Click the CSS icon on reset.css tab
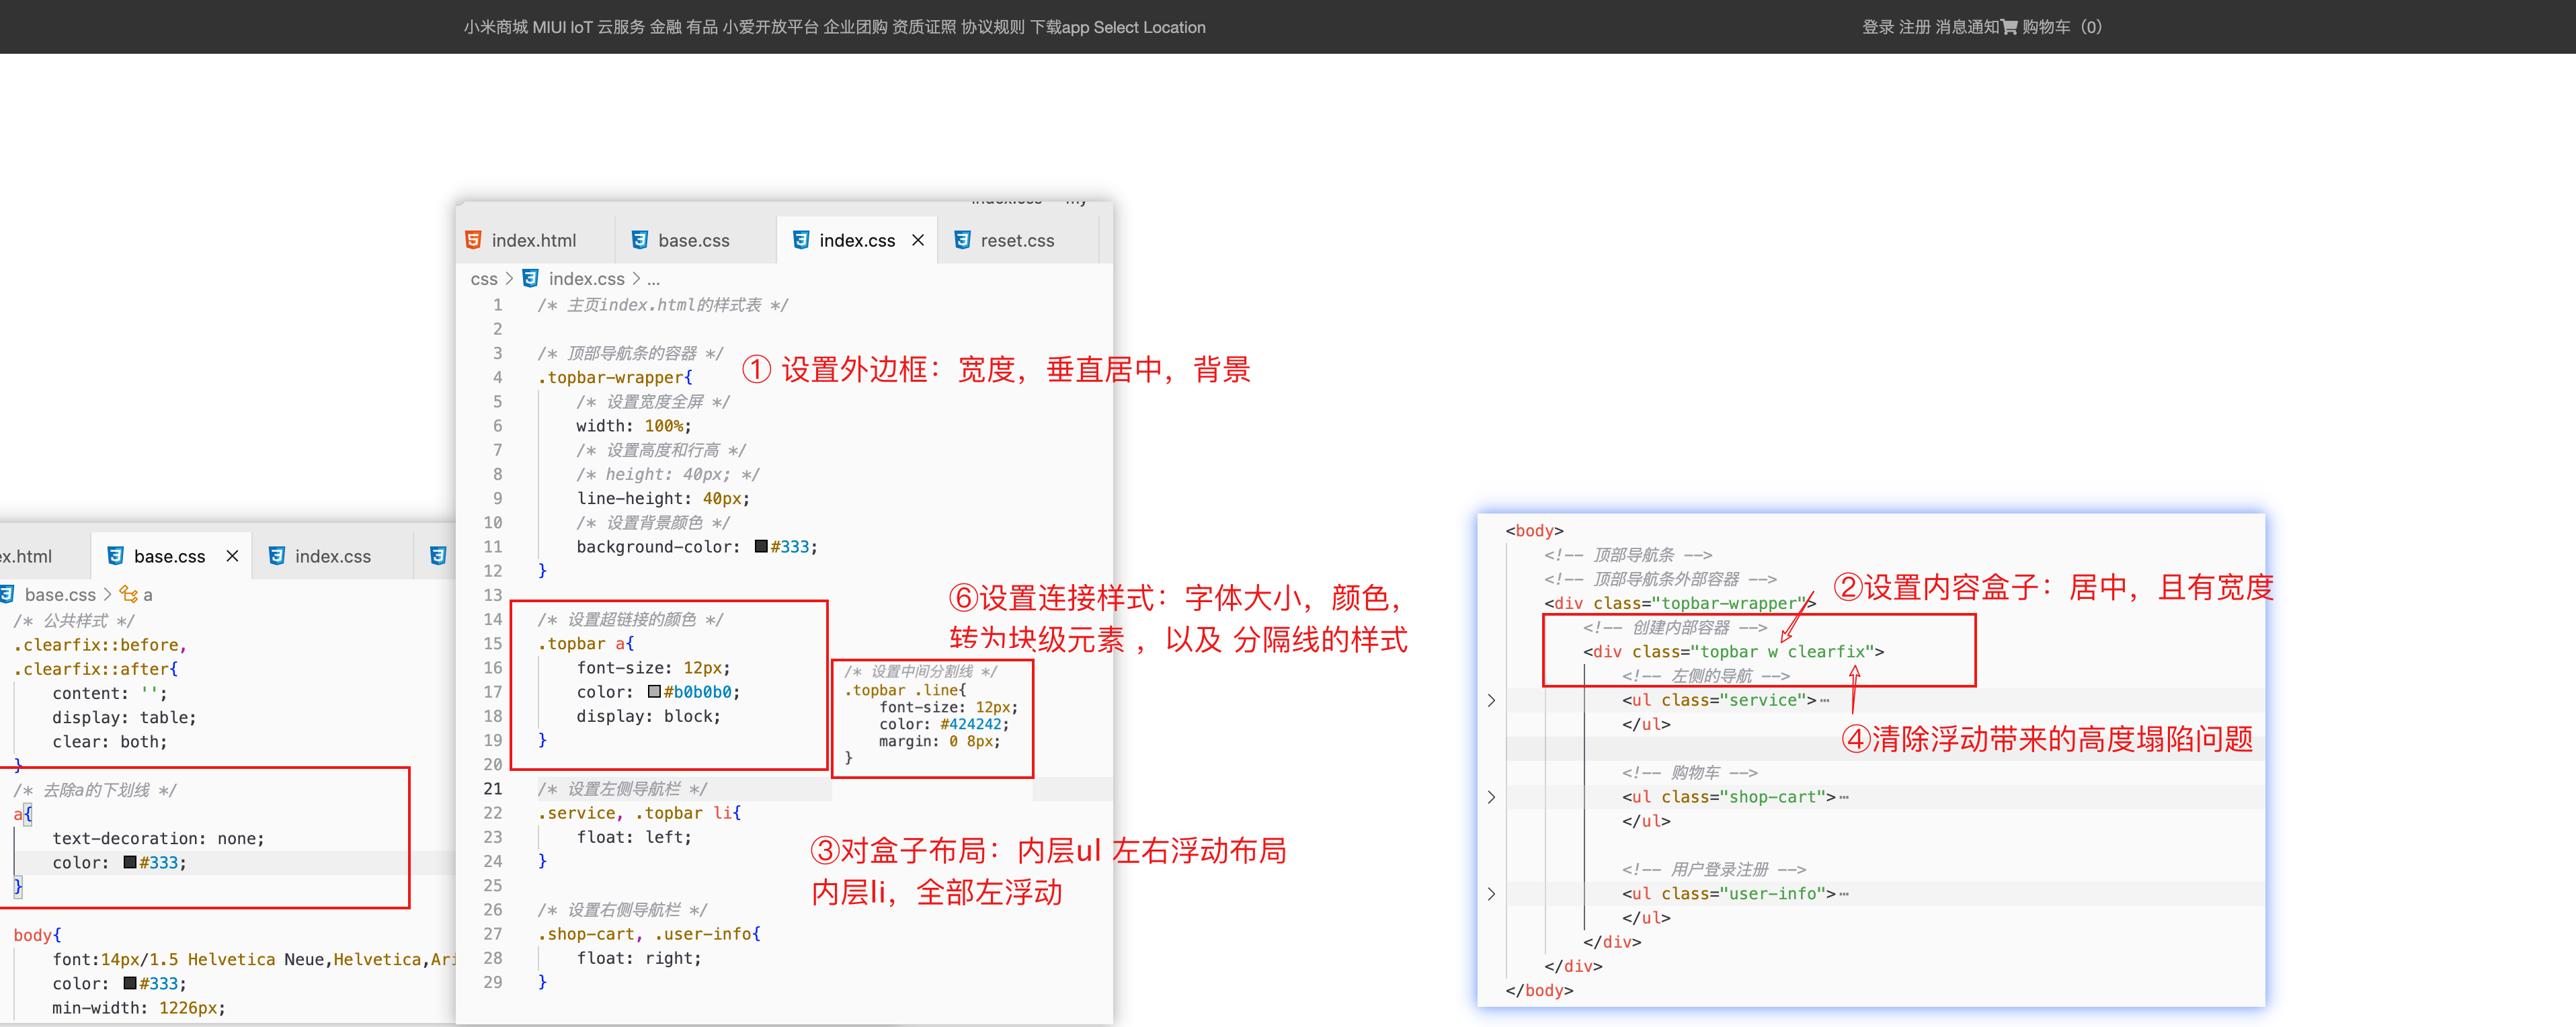2576x1027 pixels. (x=962, y=240)
